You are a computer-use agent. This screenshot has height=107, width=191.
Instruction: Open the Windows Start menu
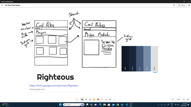[x=60, y=105]
